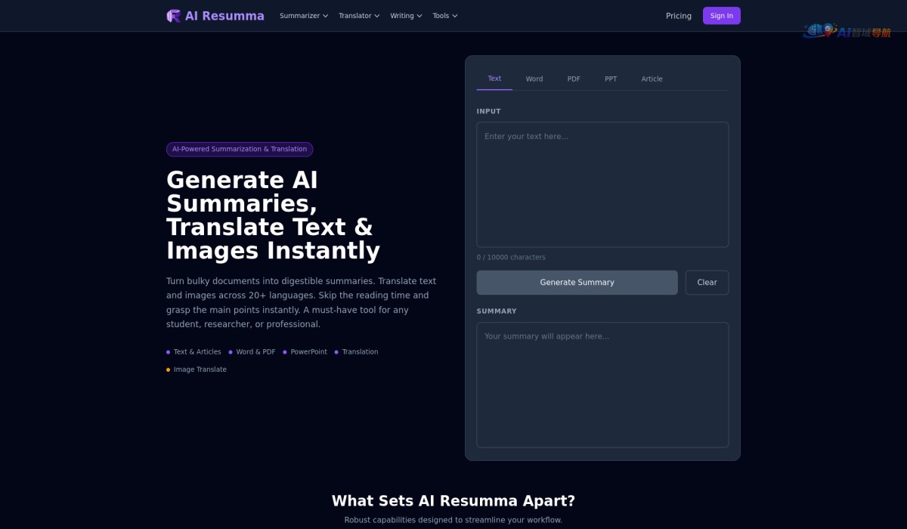Screen dimensions: 907x529
Task: Open the AI Resumma home link
Action: [x=215, y=16]
